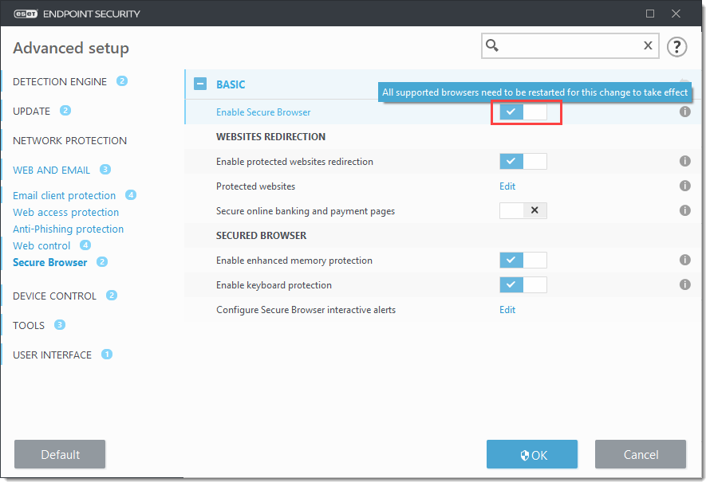The image size is (710, 486).
Task: Toggle Enable Secure Browser switch
Action: [523, 112]
